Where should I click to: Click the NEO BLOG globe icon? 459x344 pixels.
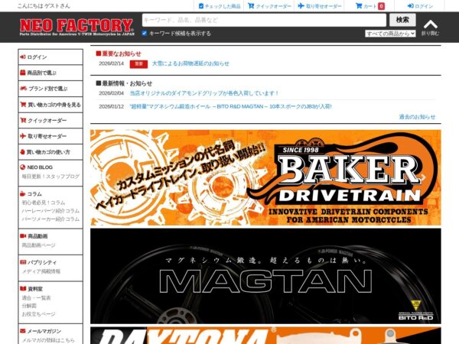click(x=23, y=167)
